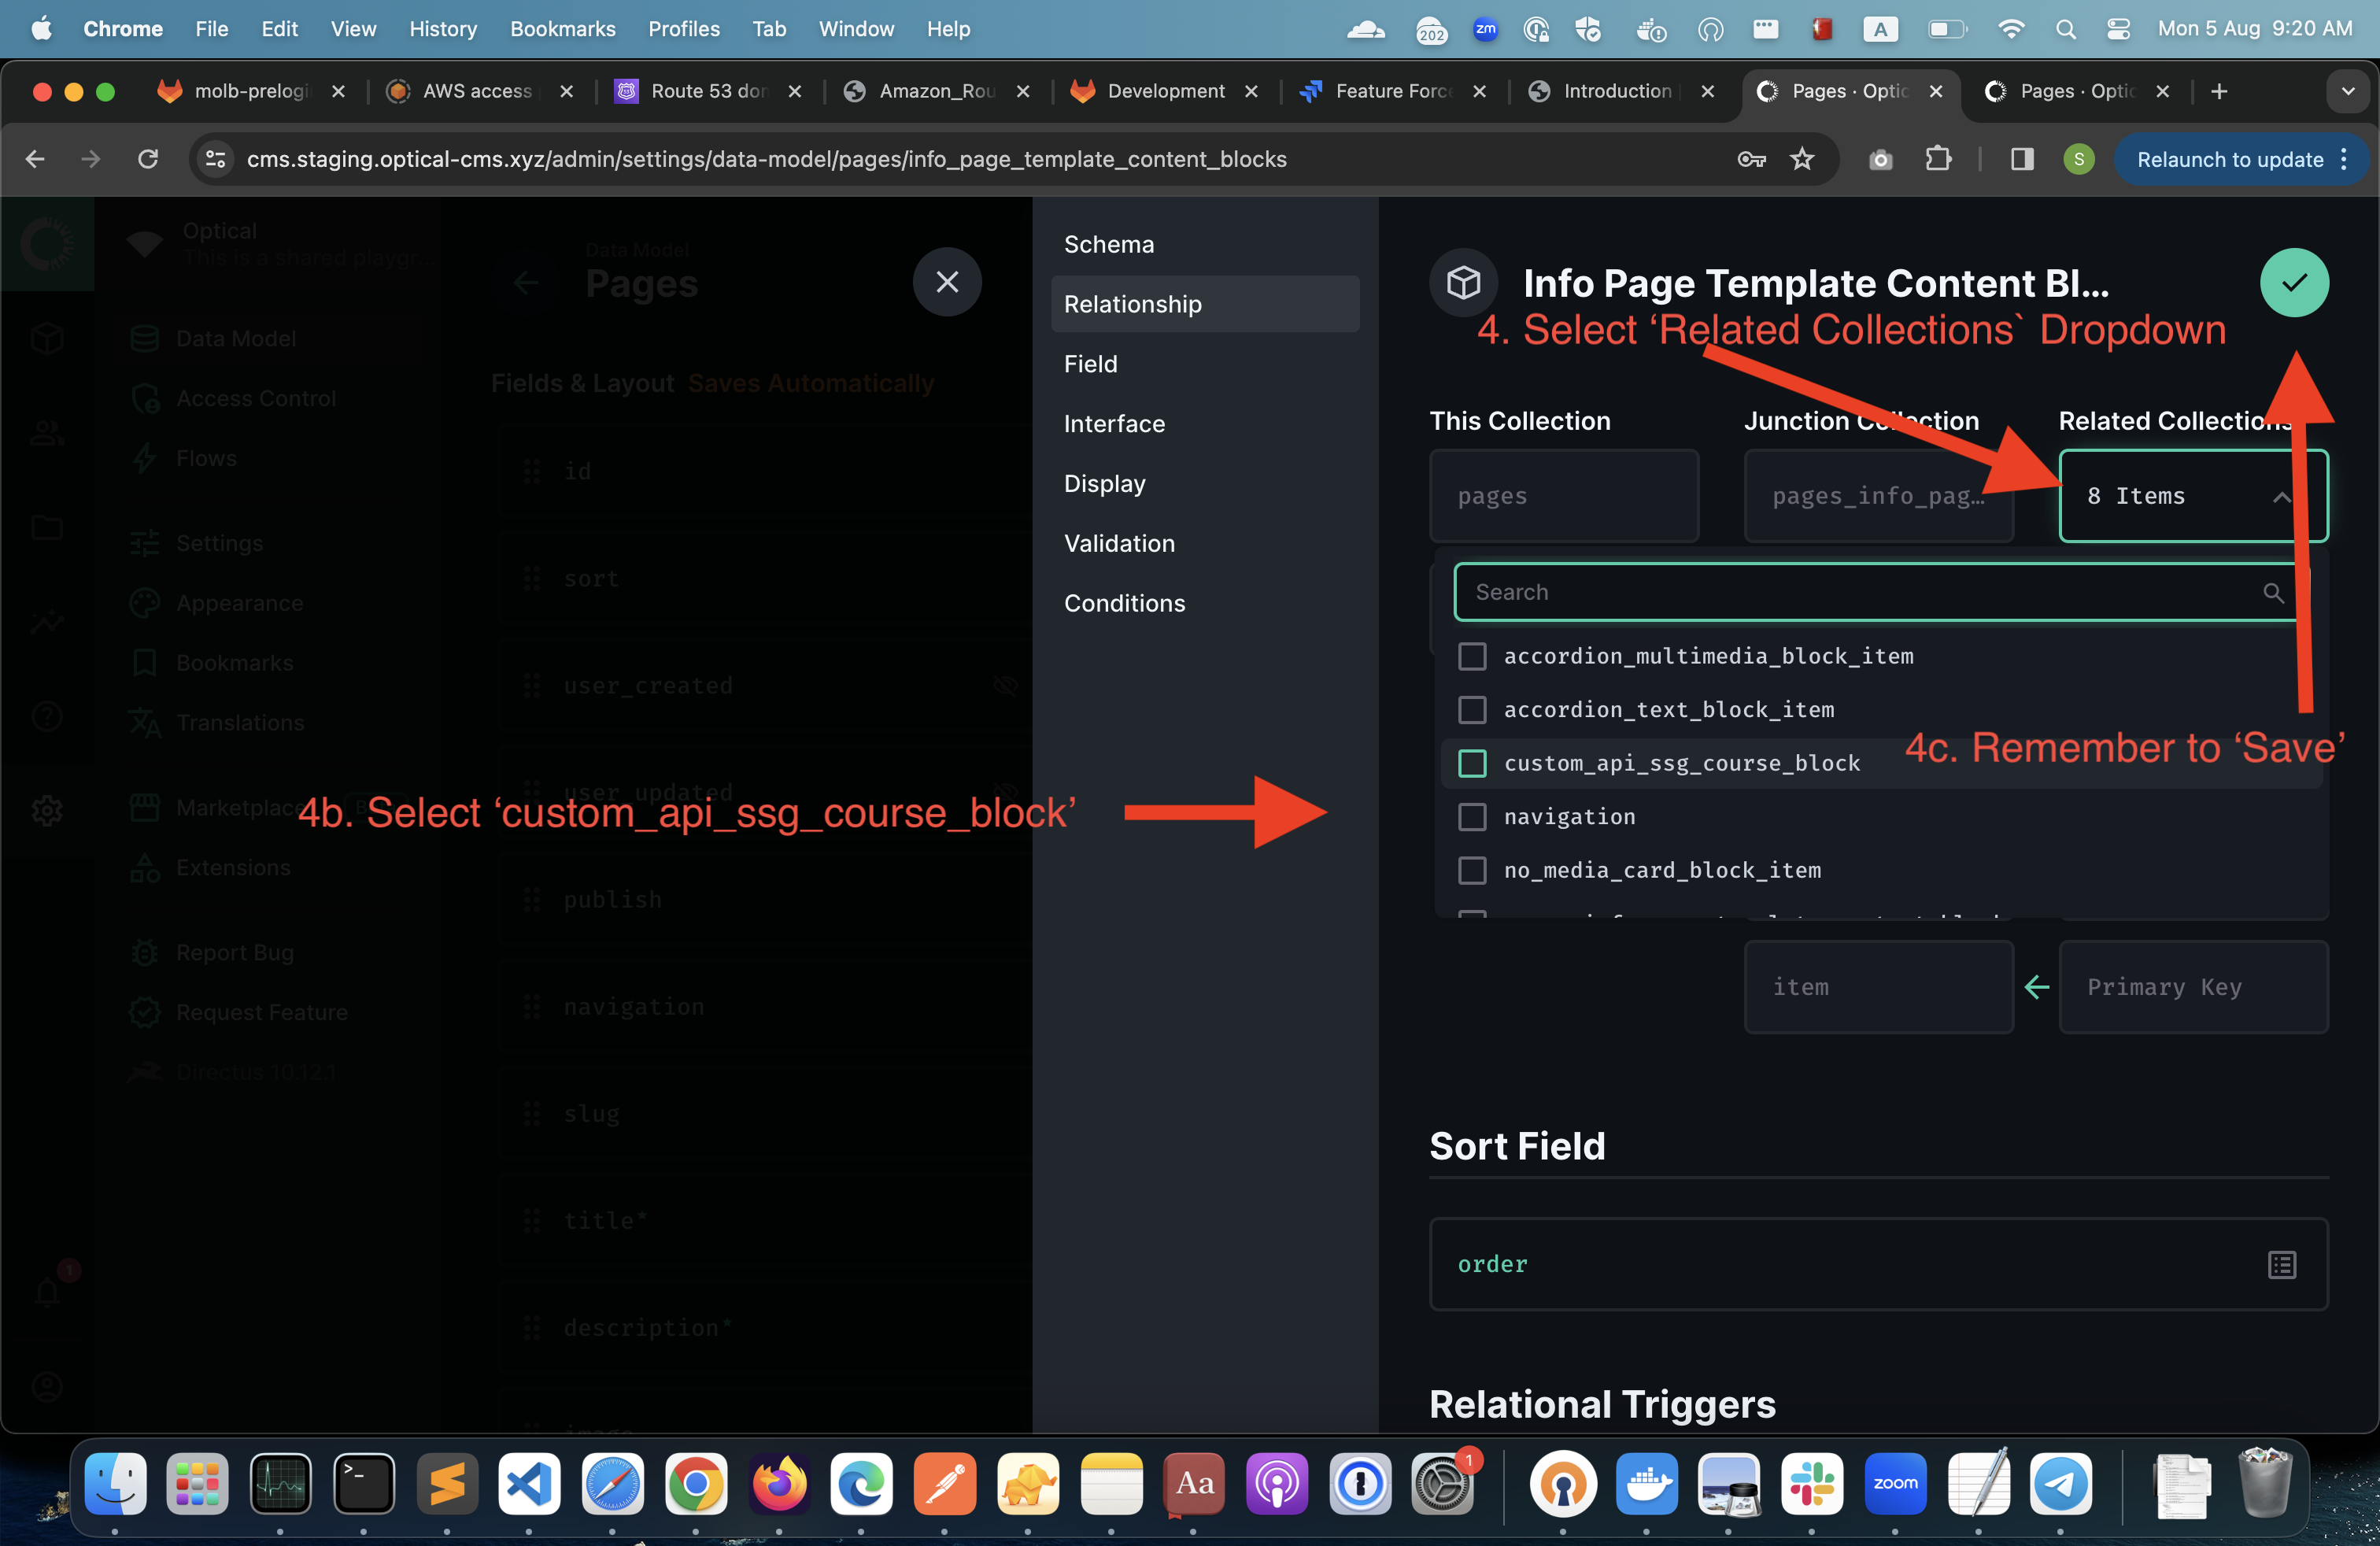Screen dimensions: 2380x1546
Task: Open the Interface section tab
Action: pyautogui.click(x=1114, y=424)
